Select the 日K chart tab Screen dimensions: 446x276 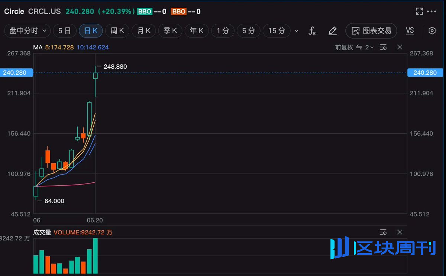coord(91,31)
